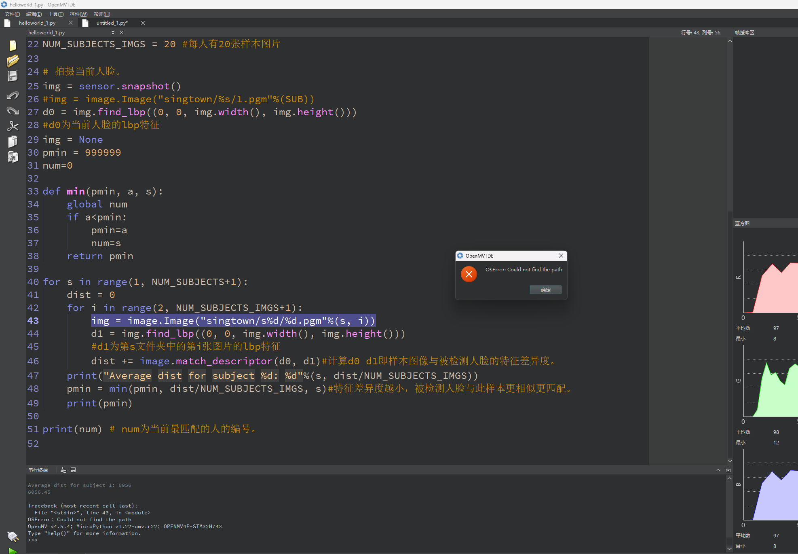The width and height of the screenshot is (798, 554).
Task: Run the script with the green arrow
Action: 13,551
